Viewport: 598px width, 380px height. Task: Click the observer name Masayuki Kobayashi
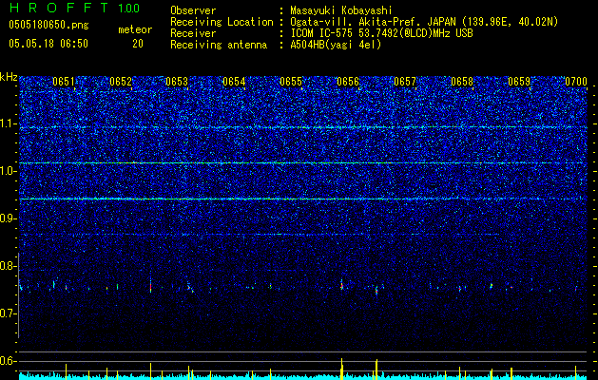click(x=341, y=10)
